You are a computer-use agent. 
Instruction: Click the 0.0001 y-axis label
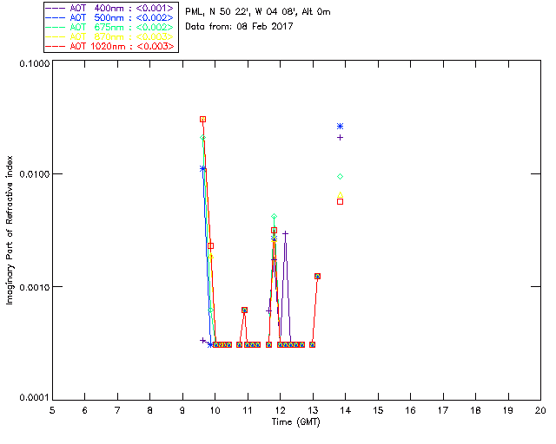tap(35, 398)
